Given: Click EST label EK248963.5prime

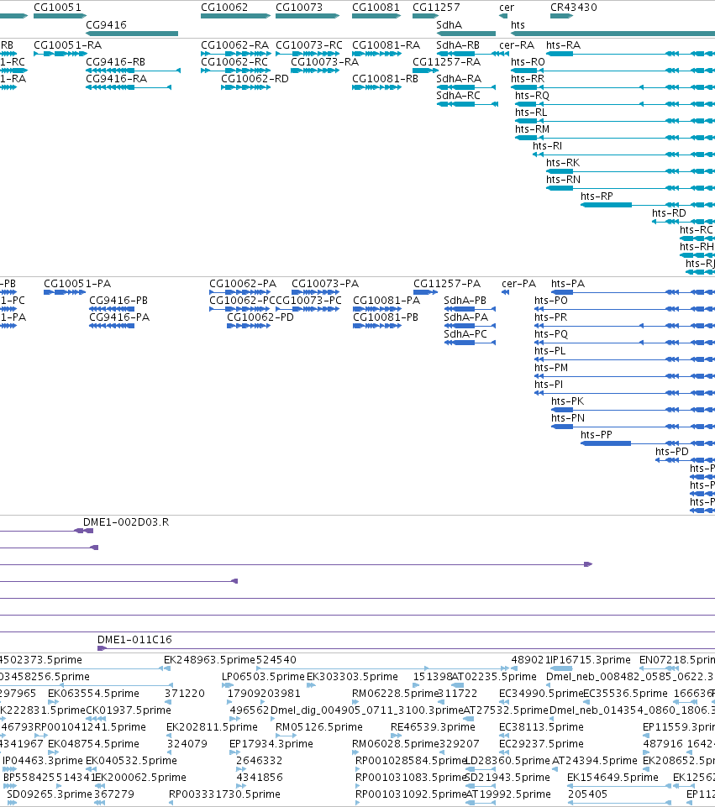Looking at the screenshot, I should [209, 659].
